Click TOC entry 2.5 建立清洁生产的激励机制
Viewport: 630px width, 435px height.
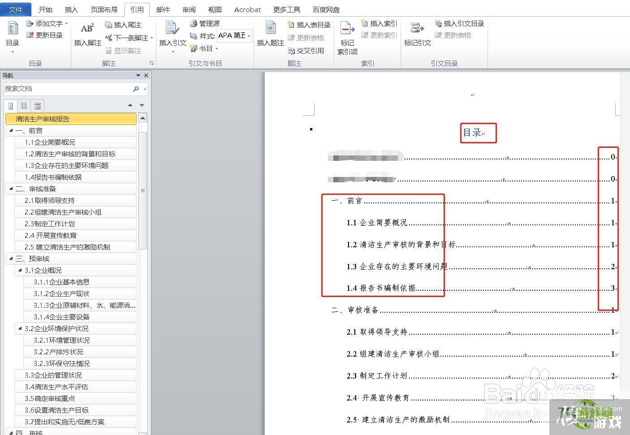[398, 420]
